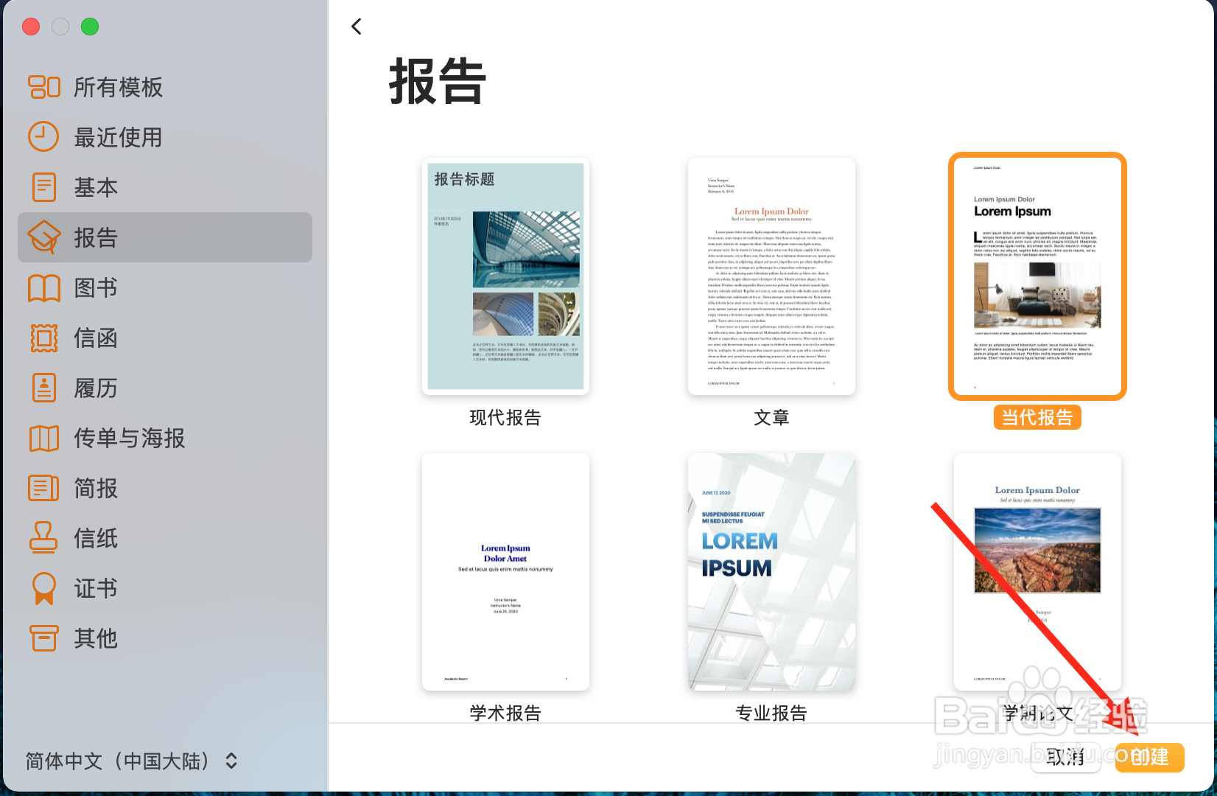Click the 履历 sidebar icon

pyautogui.click(x=43, y=388)
